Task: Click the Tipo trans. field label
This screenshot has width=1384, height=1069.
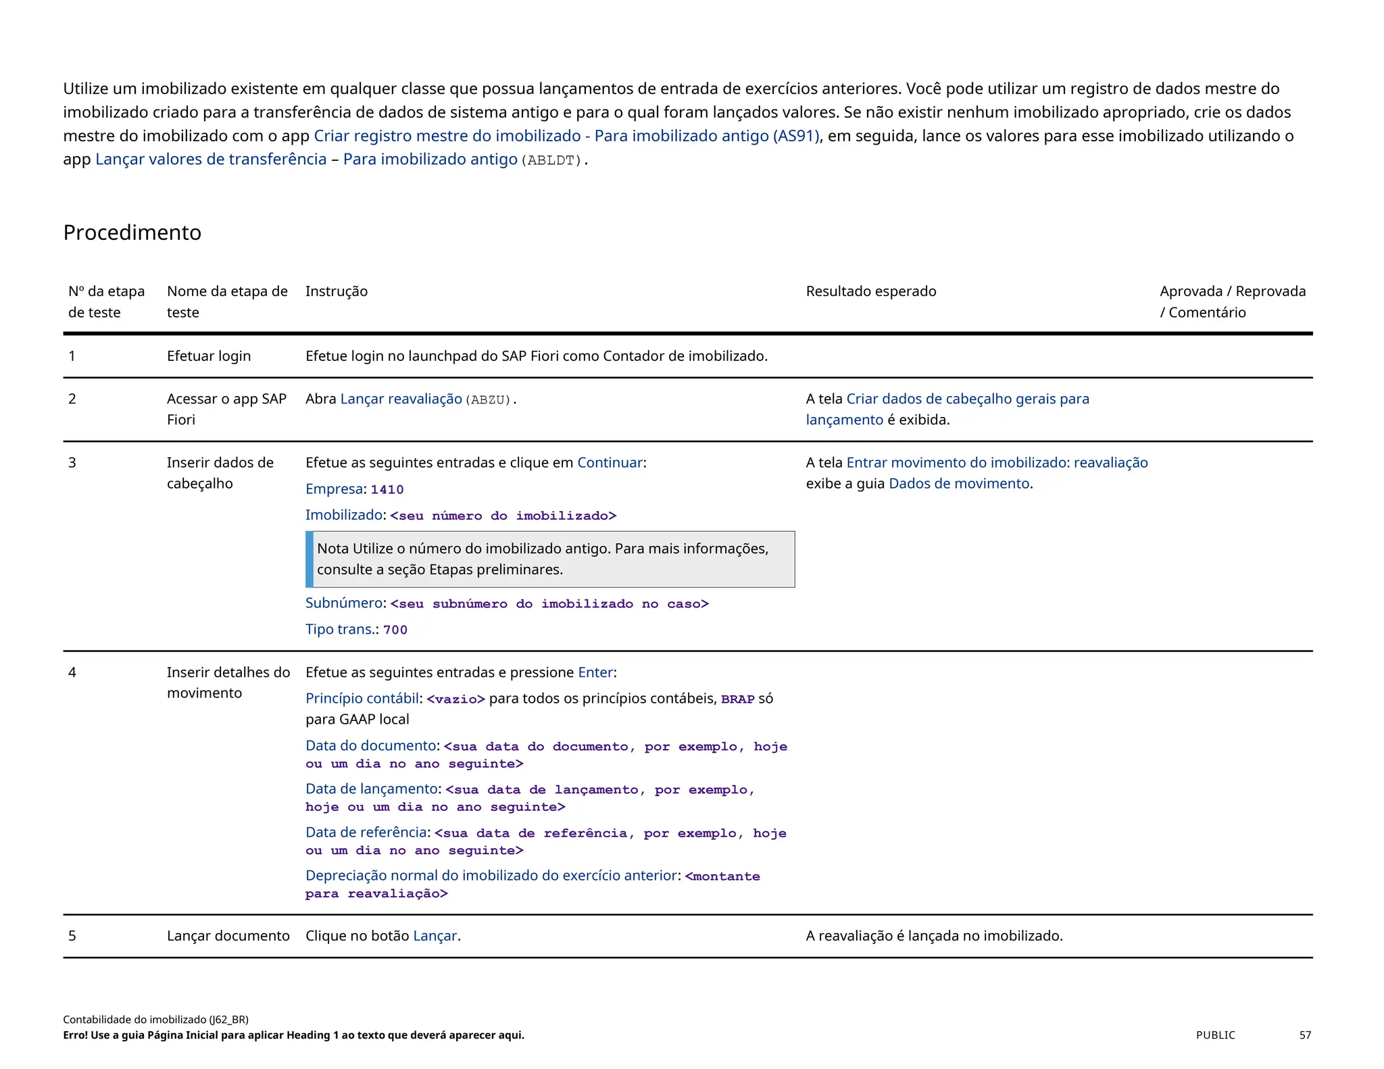Action: (x=340, y=629)
